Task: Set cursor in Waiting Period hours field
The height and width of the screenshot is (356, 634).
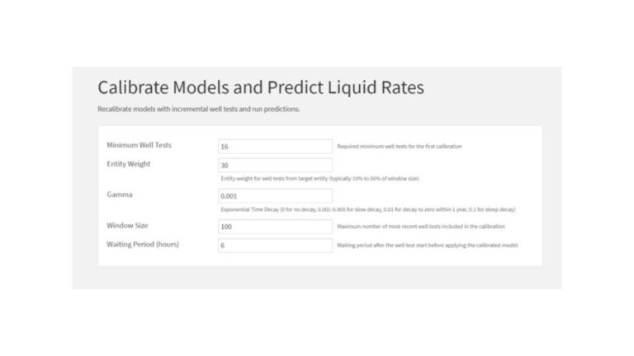Action: coord(276,246)
